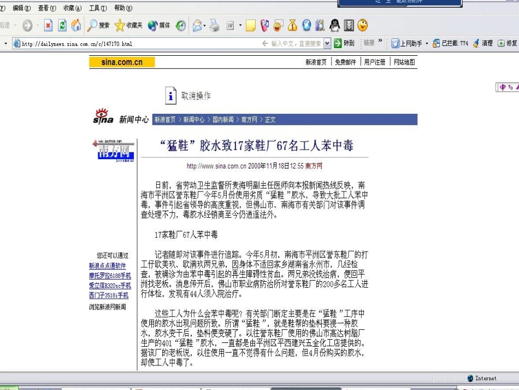519x390 pixels.
Task: Click 国内新闻 in the breadcrumb bar
Action: (223, 120)
